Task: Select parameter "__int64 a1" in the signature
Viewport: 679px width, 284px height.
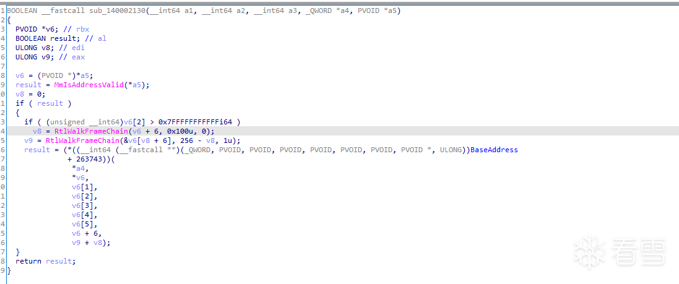Action: [x=171, y=11]
